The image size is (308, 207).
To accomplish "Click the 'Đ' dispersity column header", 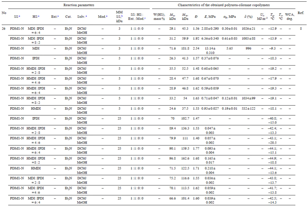I will tap(196, 17).
